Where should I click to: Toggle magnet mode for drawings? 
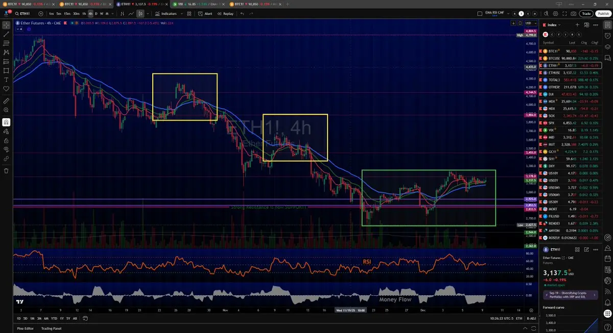click(6, 122)
